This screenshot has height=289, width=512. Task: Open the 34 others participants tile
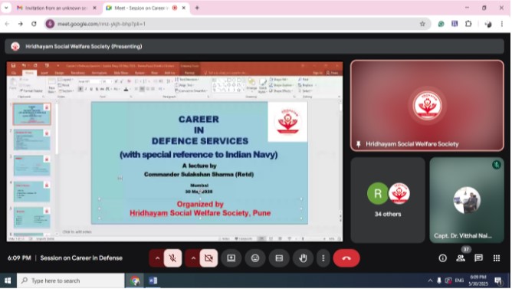coord(388,200)
